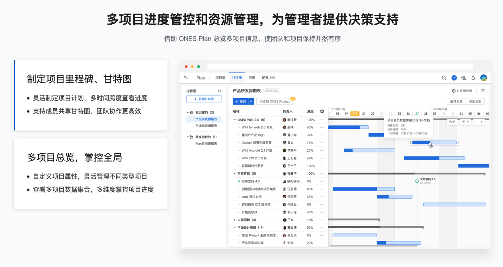Open 甘特图设置 settings
This screenshot has width=503, height=267.
462,91
